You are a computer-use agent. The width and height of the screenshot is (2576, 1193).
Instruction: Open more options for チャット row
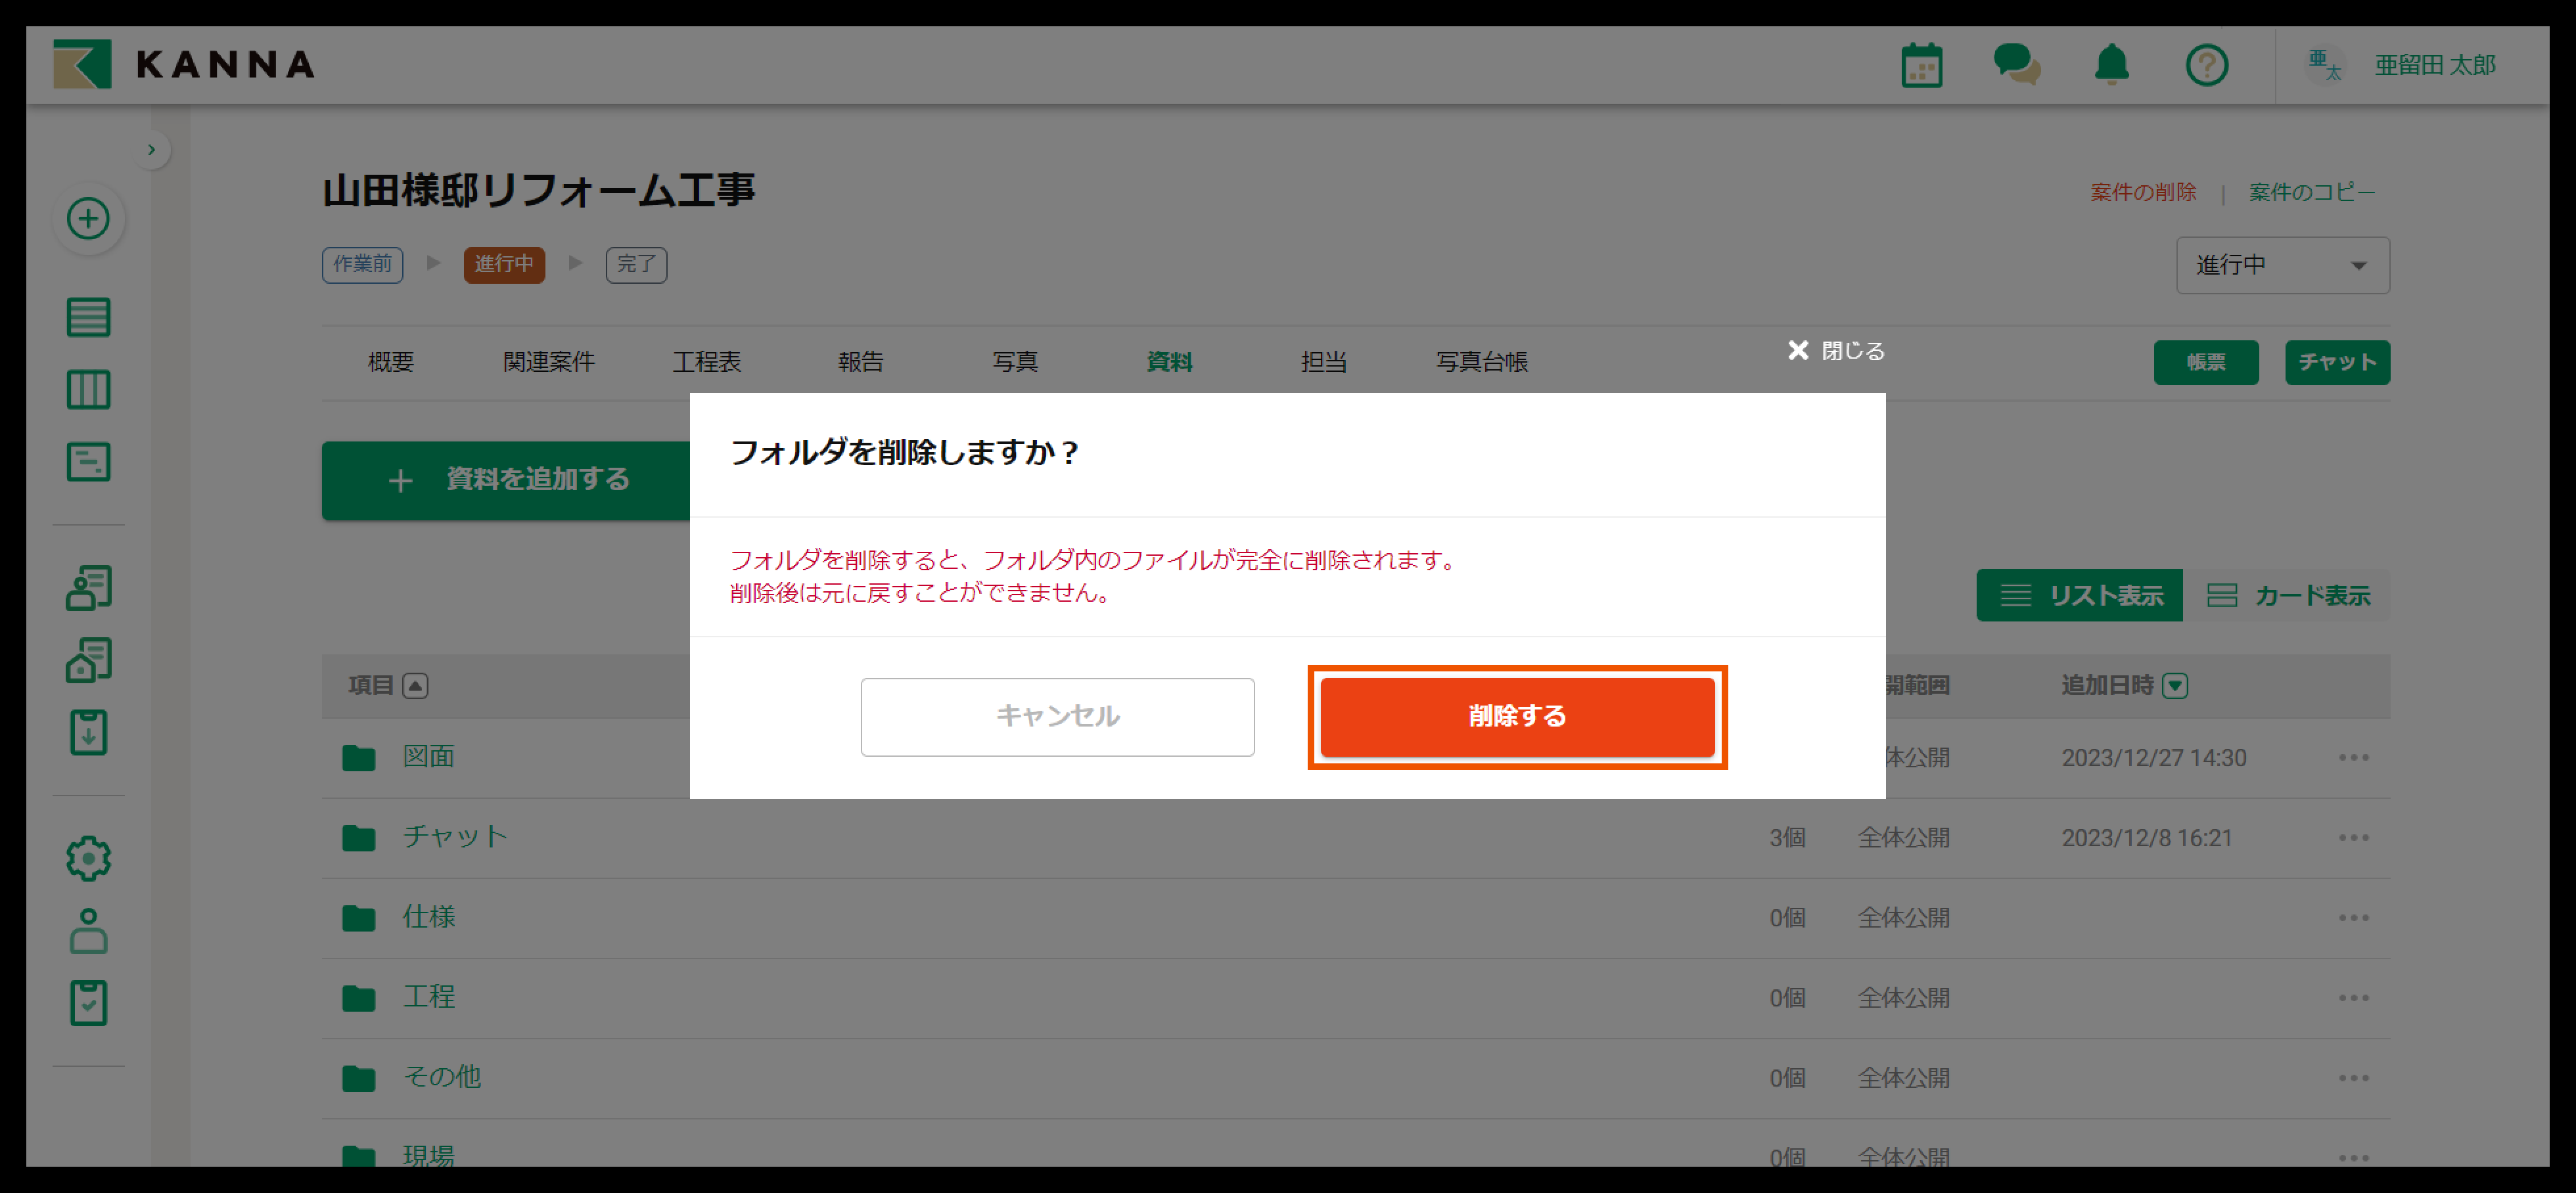point(2353,838)
